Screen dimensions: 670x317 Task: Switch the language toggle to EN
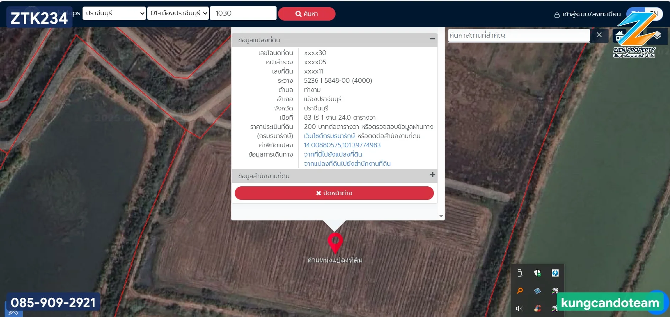point(654,13)
